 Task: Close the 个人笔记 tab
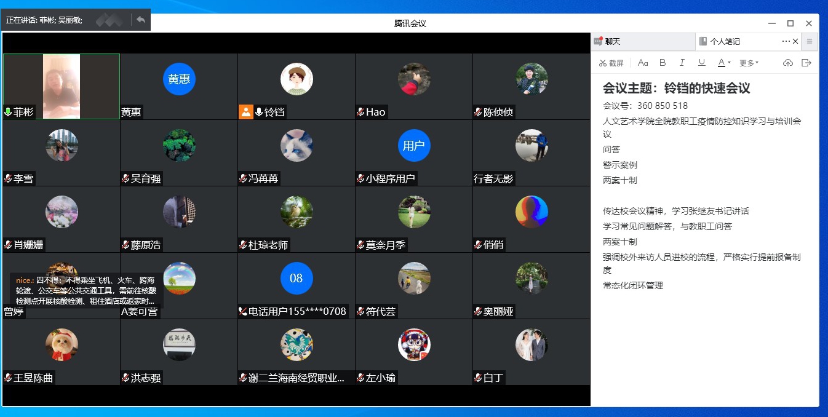pos(795,41)
